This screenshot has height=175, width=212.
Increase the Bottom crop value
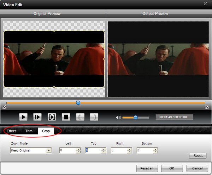coord(155,149)
